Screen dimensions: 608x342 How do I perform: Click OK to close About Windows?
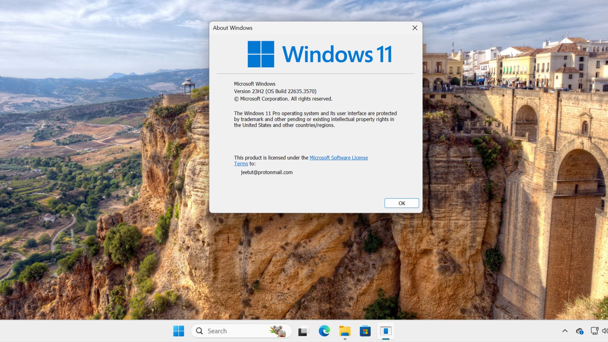click(x=402, y=203)
